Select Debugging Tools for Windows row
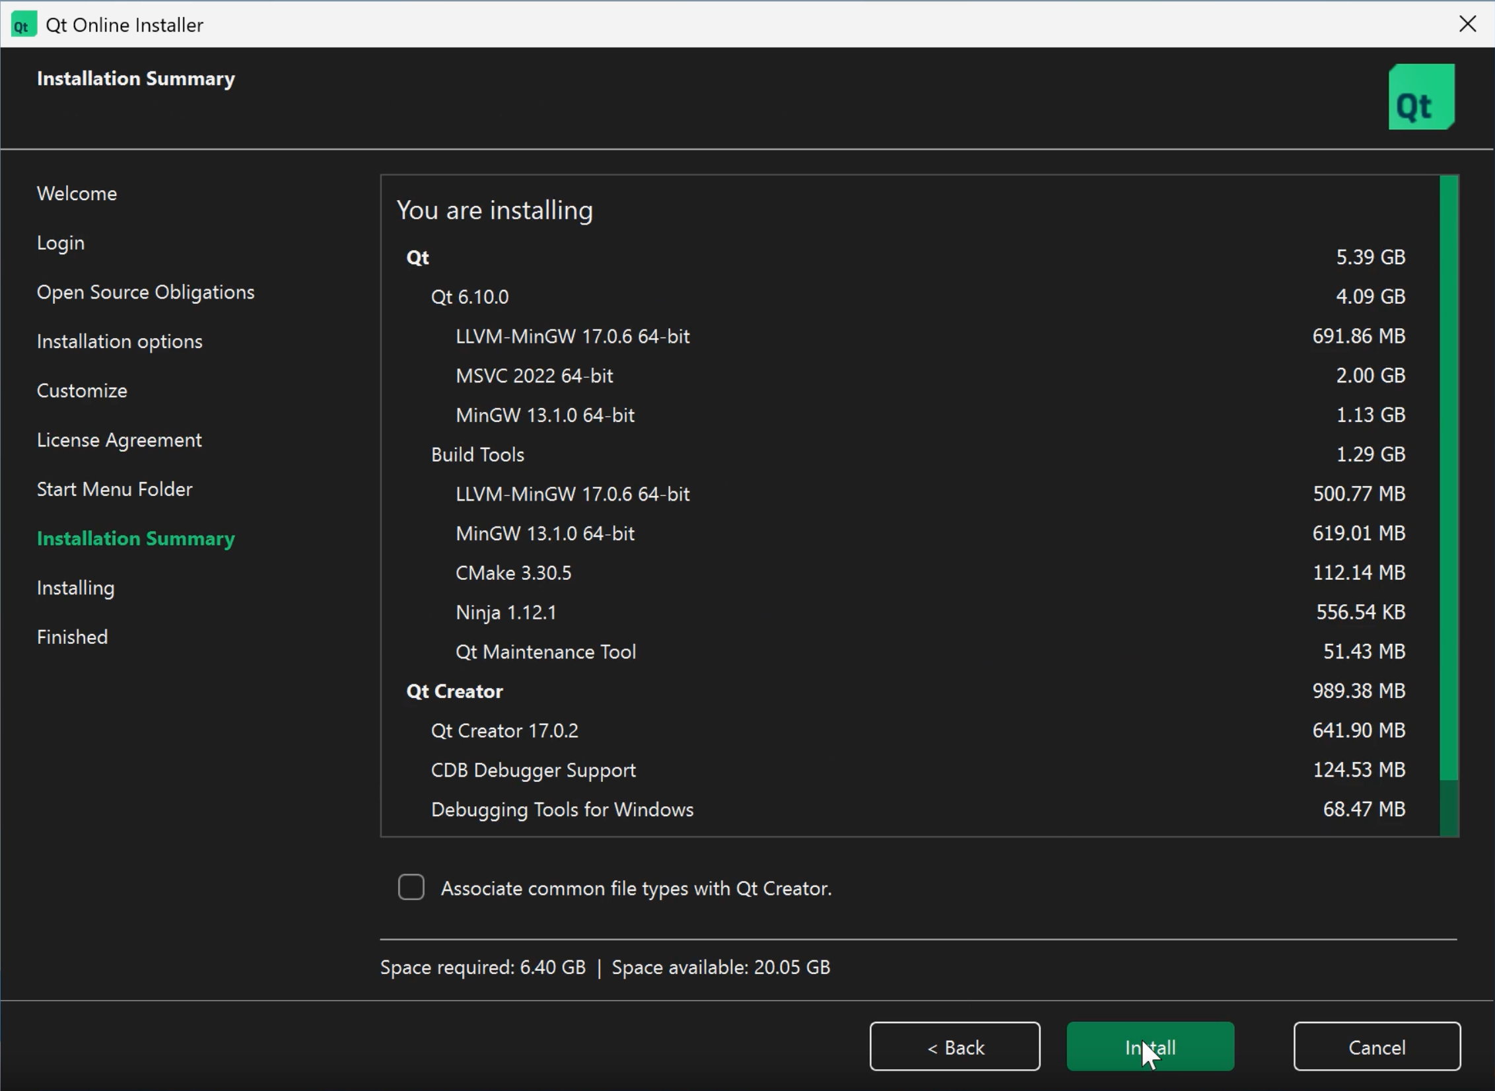This screenshot has width=1495, height=1091. click(562, 810)
